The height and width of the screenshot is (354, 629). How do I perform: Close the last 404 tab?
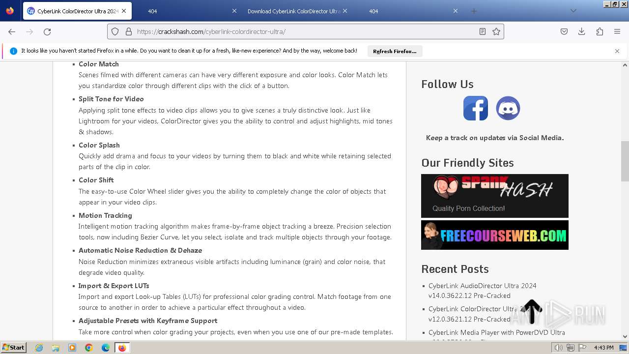coord(455,11)
